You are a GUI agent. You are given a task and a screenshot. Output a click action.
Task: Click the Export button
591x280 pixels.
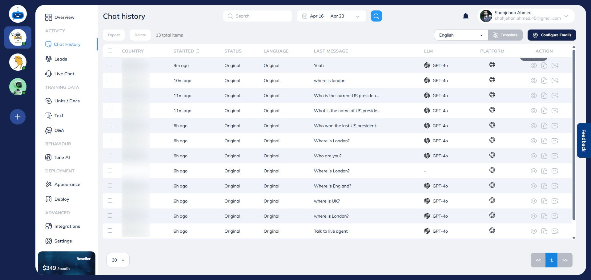tap(114, 35)
